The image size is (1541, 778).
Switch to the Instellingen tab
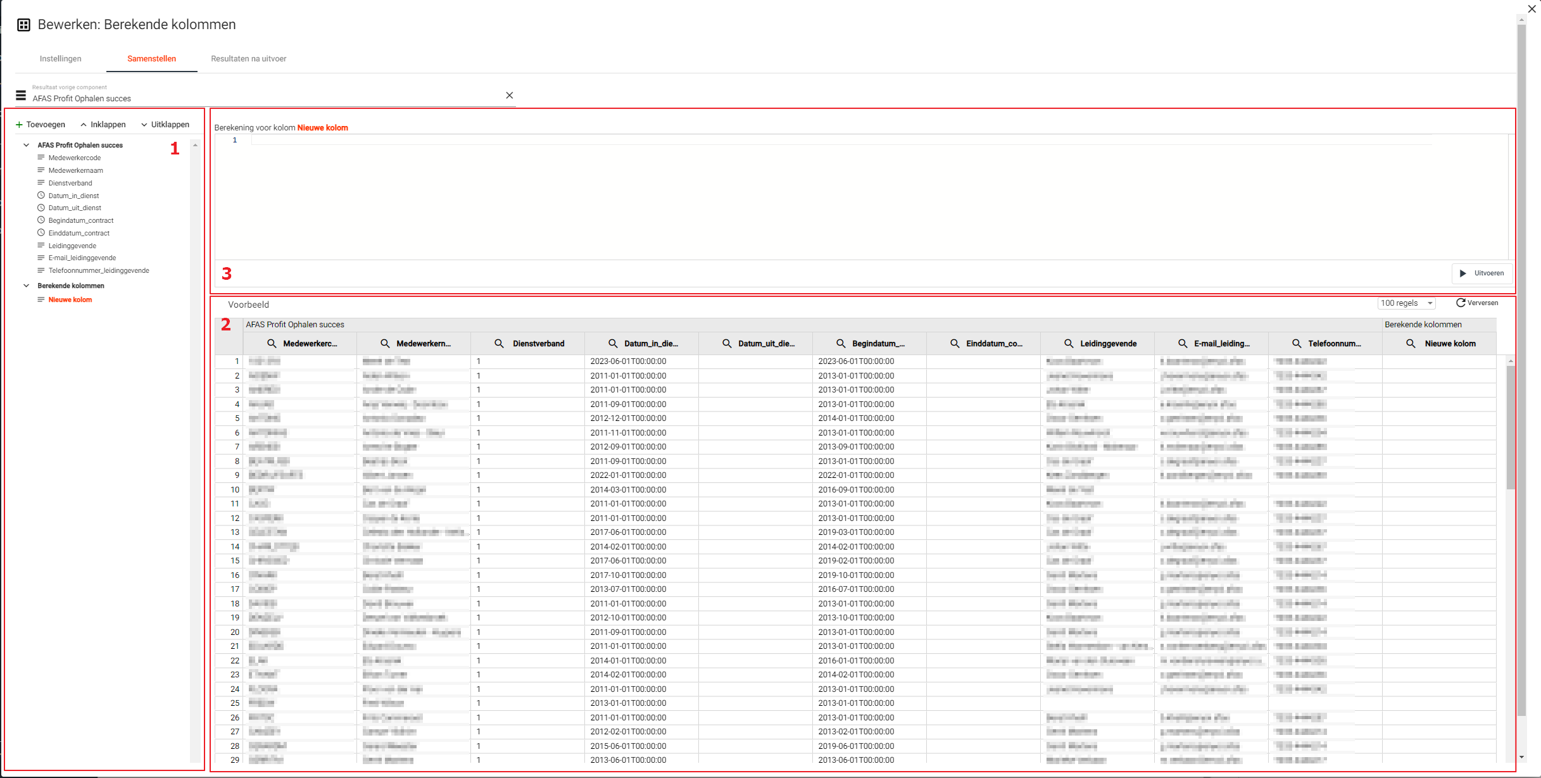coord(60,59)
